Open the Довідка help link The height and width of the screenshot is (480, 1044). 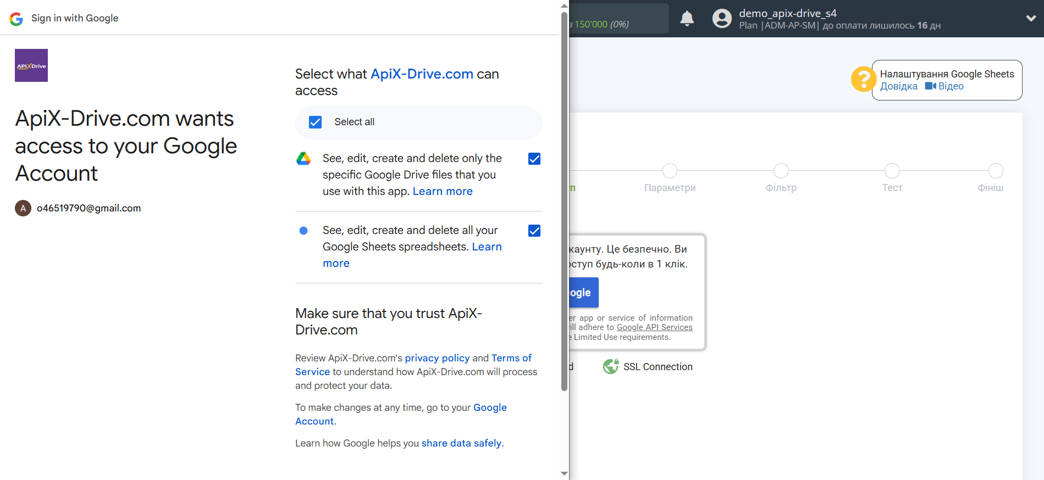click(898, 86)
